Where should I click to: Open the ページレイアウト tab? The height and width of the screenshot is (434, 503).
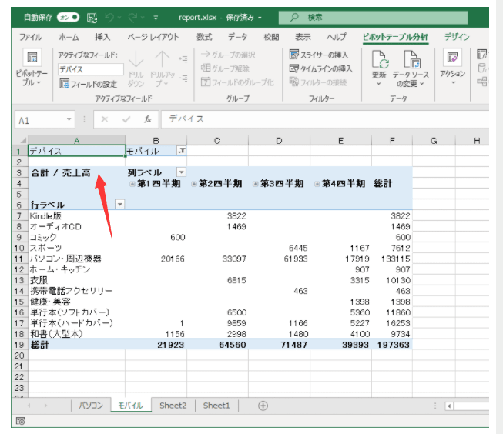tap(153, 37)
